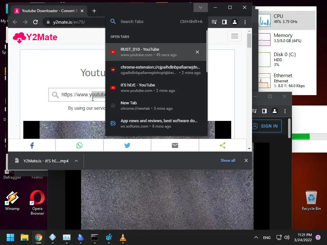327x245 pixels.
Task: Open notification badge in taskbar corner
Action: pos(318,237)
